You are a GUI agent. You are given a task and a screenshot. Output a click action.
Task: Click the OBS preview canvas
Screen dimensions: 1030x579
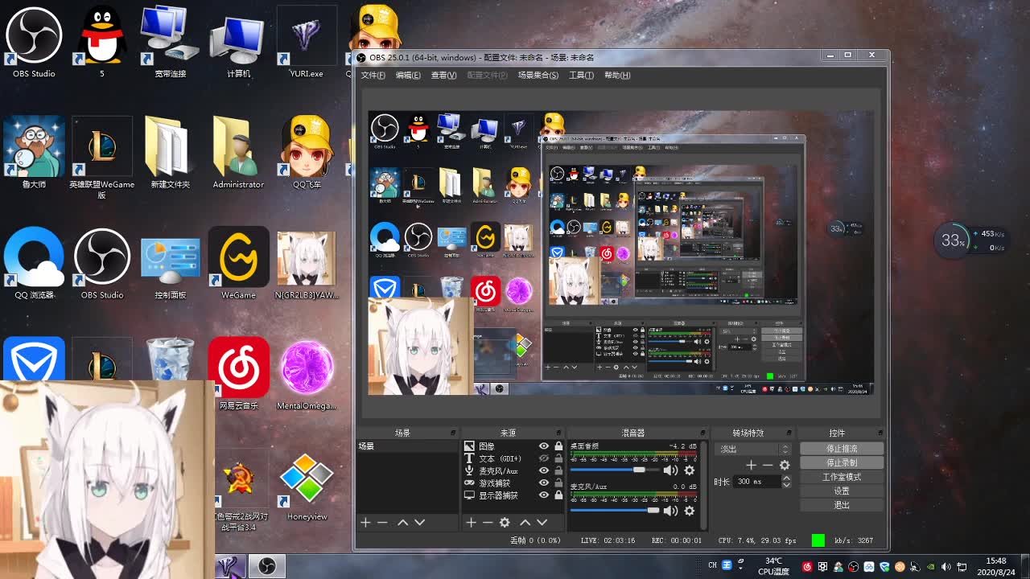(620, 253)
